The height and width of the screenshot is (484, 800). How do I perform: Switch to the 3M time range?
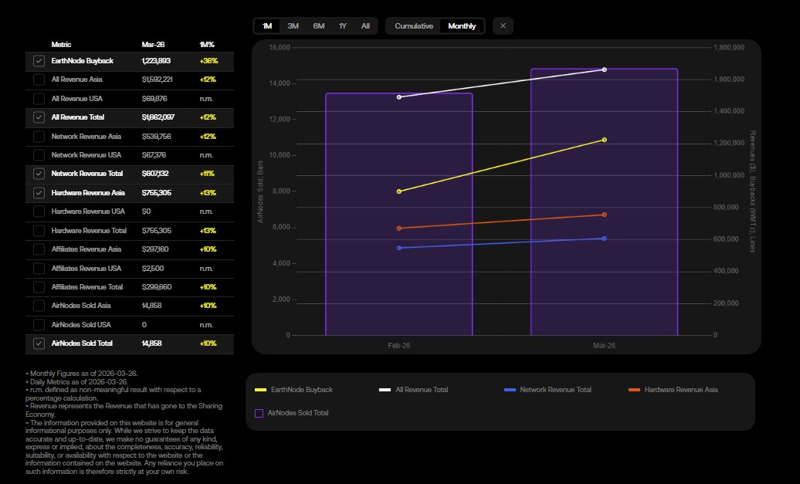pyautogui.click(x=293, y=26)
